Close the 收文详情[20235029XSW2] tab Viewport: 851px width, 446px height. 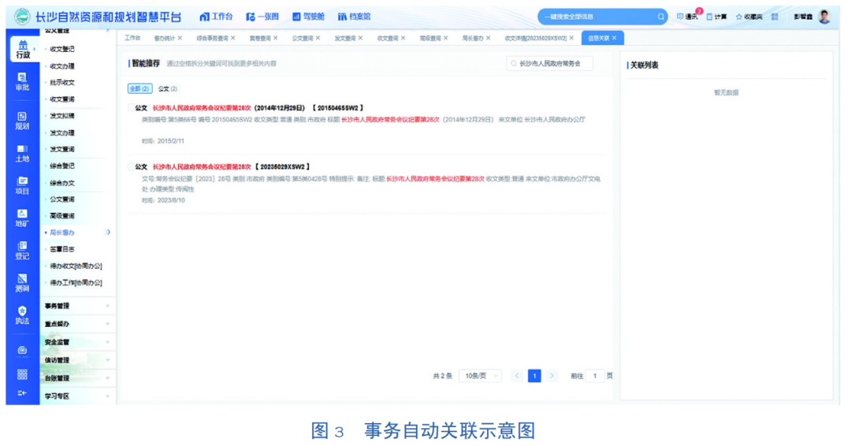(x=571, y=38)
